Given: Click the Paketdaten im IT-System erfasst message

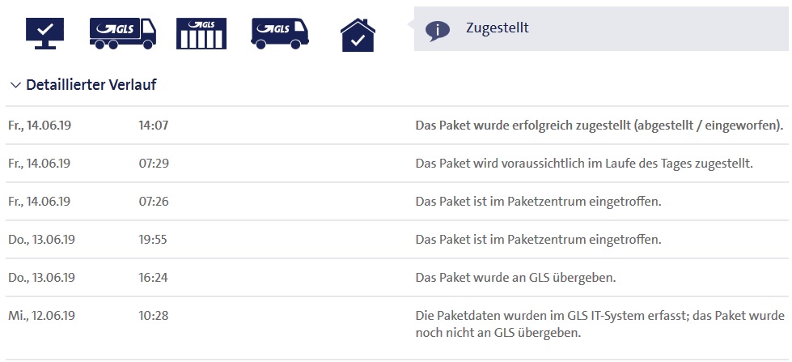Looking at the screenshot, I should coord(600,324).
